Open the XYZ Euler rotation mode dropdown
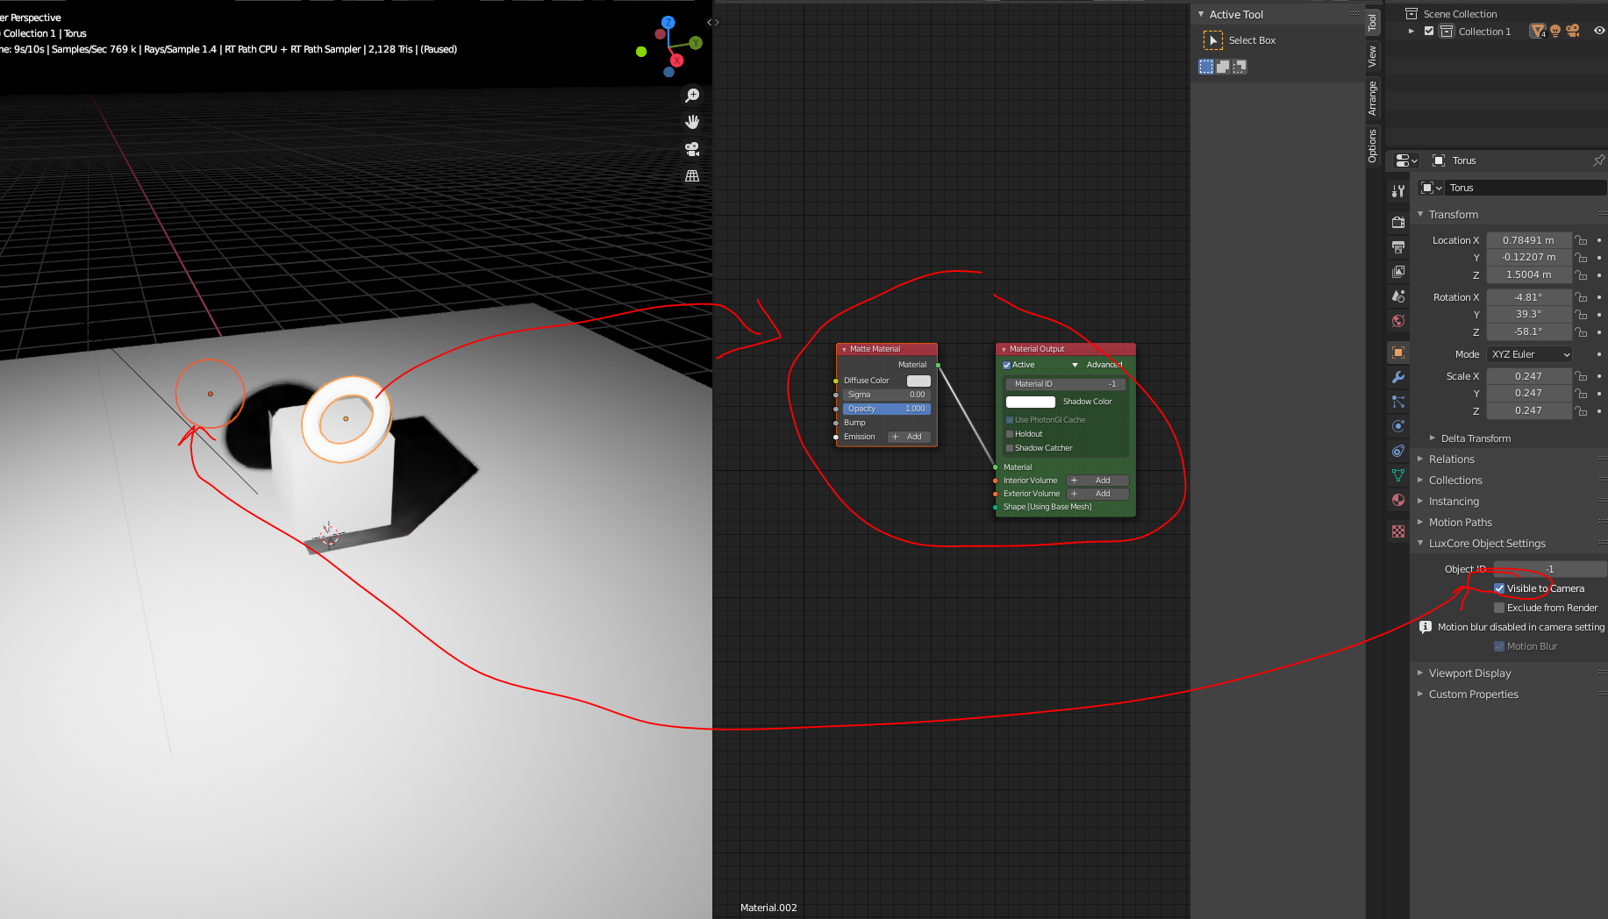The height and width of the screenshot is (919, 1608). coord(1530,354)
